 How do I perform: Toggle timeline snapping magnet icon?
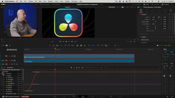pos(77,45)
